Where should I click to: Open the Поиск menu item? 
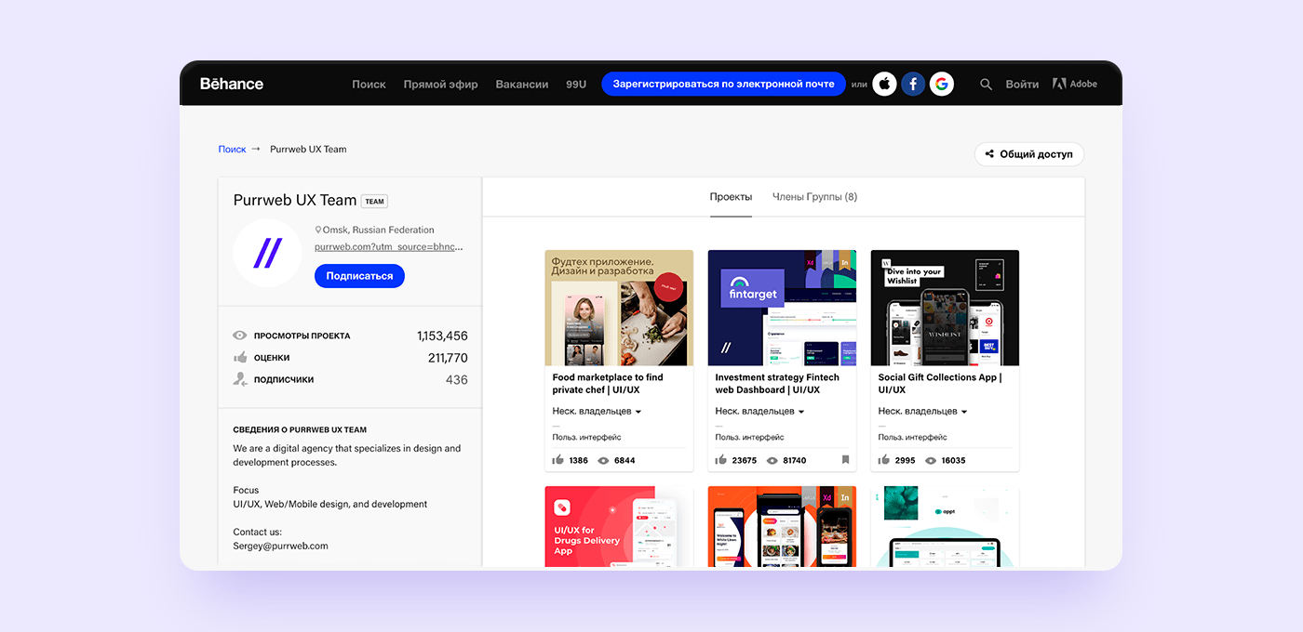(x=369, y=84)
